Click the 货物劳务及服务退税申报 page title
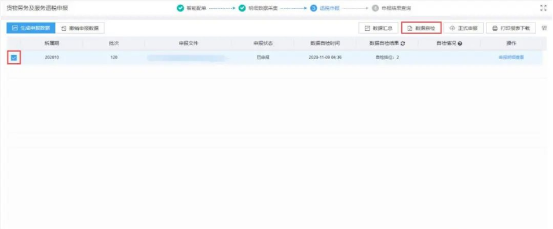Image resolution: width=553 pixels, height=229 pixels. point(38,8)
